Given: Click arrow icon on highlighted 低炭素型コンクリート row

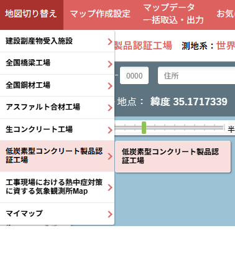Looking at the screenshot, I should click(x=110, y=156).
